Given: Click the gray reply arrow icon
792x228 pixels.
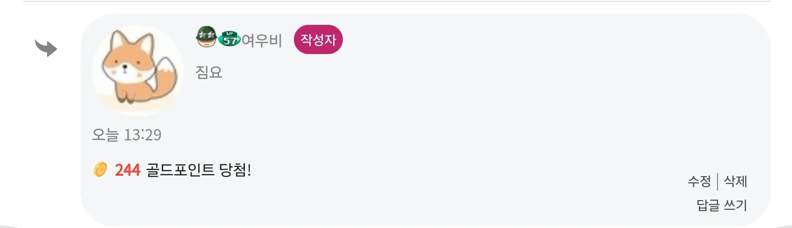Looking at the screenshot, I should 46,48.
